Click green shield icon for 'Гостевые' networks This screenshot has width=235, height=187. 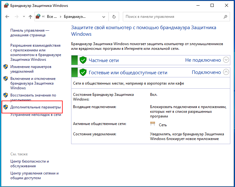coord(83,73)
